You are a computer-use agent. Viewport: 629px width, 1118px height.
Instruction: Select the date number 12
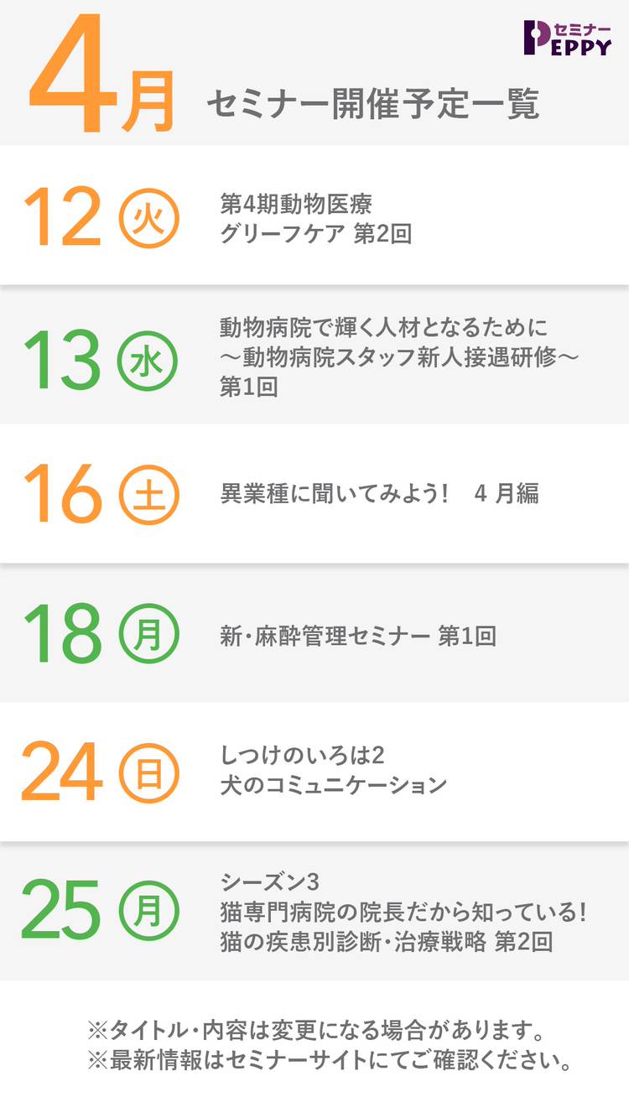point(61,218)
